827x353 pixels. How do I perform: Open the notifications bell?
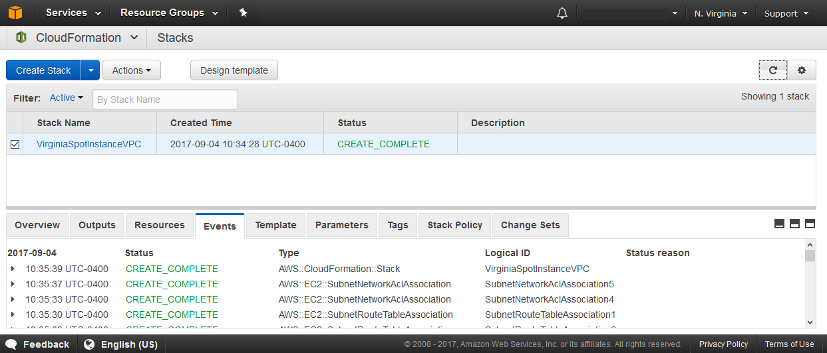pos(562,13)
